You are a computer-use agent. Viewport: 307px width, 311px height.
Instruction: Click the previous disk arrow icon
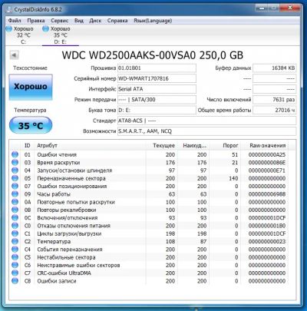(14, 55)
